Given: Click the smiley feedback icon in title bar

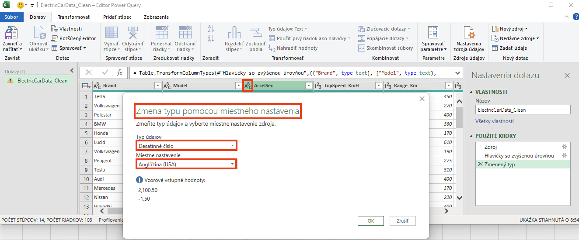Looking at the screenshot, I should 20,5.
